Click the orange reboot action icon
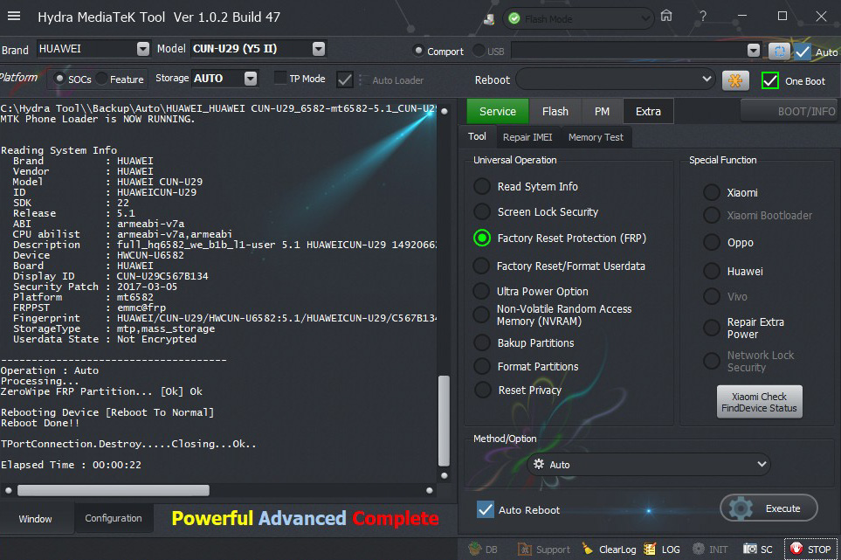The image size is (841, 560). click(735, 80)
